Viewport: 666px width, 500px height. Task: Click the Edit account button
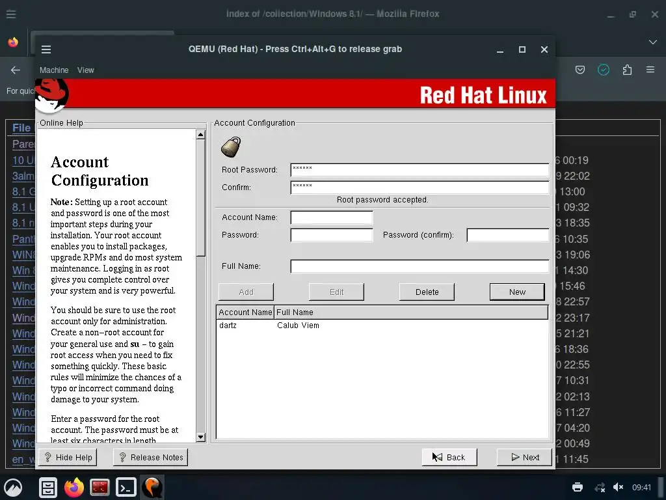(x=336, y=292)
